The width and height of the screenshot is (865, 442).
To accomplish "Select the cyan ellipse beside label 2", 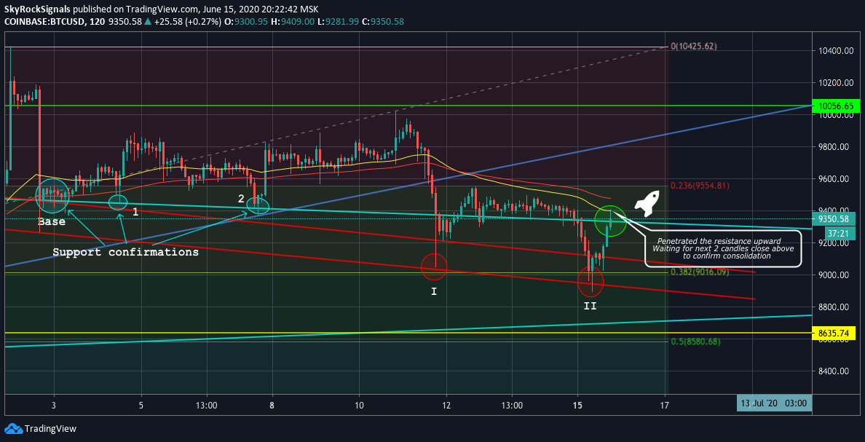I will [x=258, y=206].
